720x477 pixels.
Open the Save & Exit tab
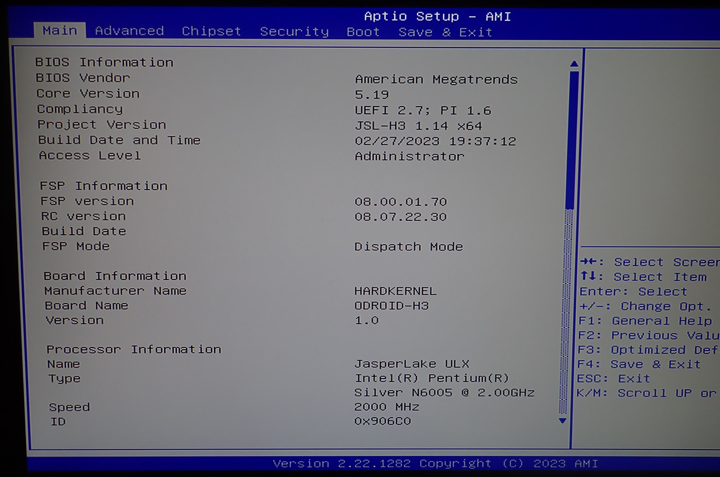445,32
